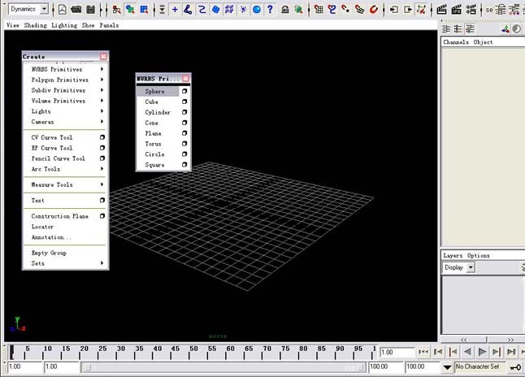Toggle the dynamics selection mask icon
The width and height of the screenshot is (525, 377).
[243, 10]
